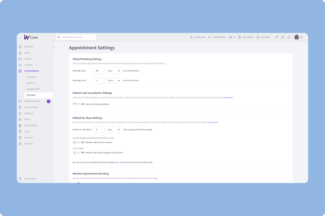Click the help question mark icon
325x216 pixels.
tap(283, 37)
